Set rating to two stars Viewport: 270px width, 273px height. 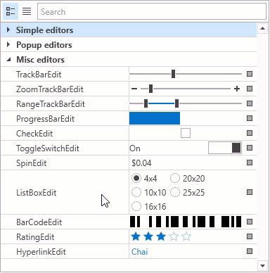click(148, 236)
